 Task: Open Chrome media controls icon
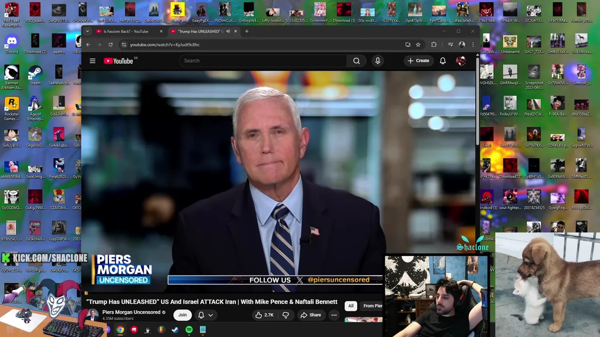450,44
